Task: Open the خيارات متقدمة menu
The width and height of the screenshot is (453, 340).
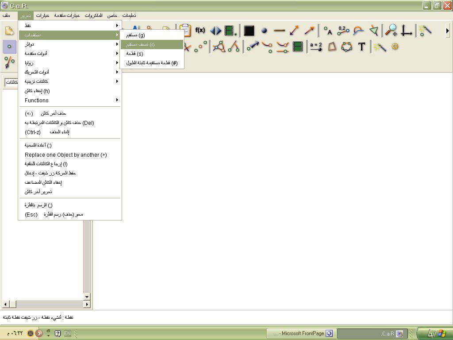Action: [67, 15]
